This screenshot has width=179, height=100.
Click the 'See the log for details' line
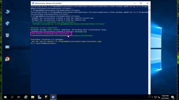coord(67,41)
